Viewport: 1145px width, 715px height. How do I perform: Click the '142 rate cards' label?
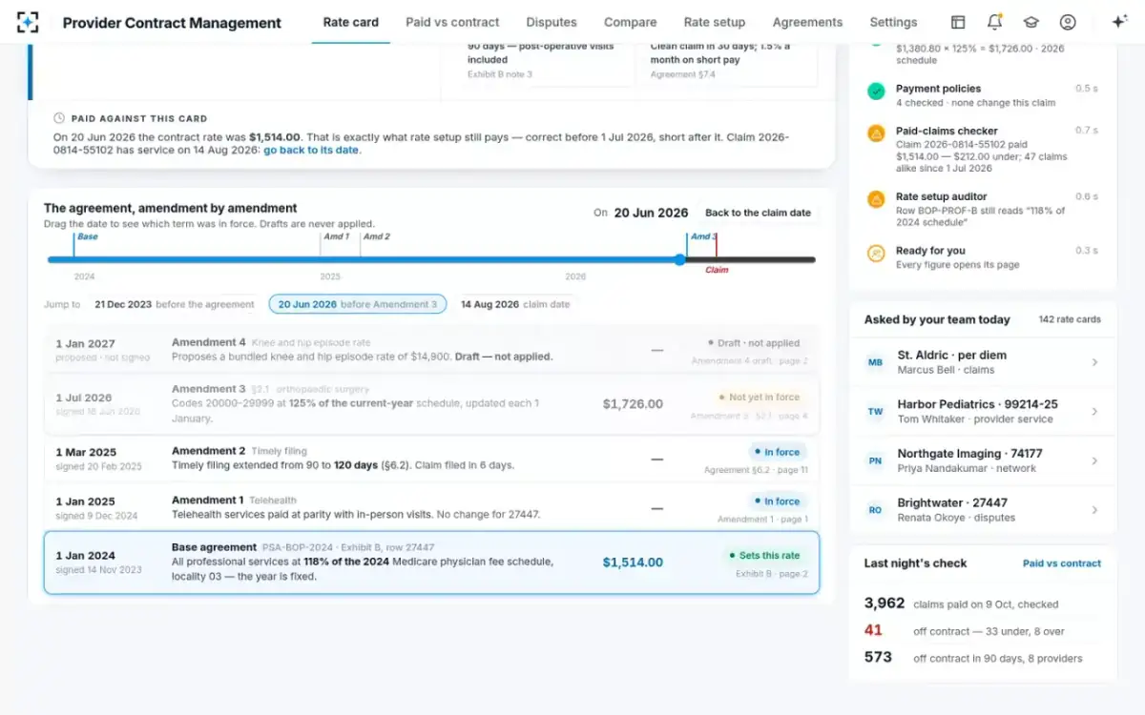click(1070, 319)
